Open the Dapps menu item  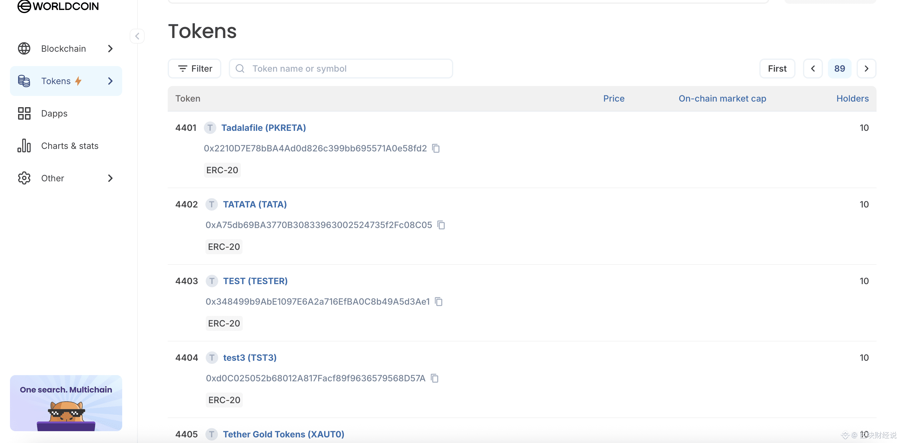pos(54,113)
